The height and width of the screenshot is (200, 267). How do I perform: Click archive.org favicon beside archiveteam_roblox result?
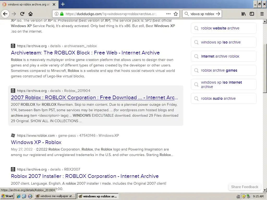coord(13,46)
